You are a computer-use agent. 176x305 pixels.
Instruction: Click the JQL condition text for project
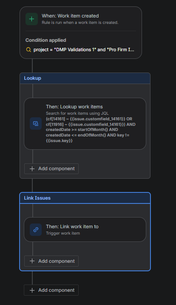coord(84,50)
